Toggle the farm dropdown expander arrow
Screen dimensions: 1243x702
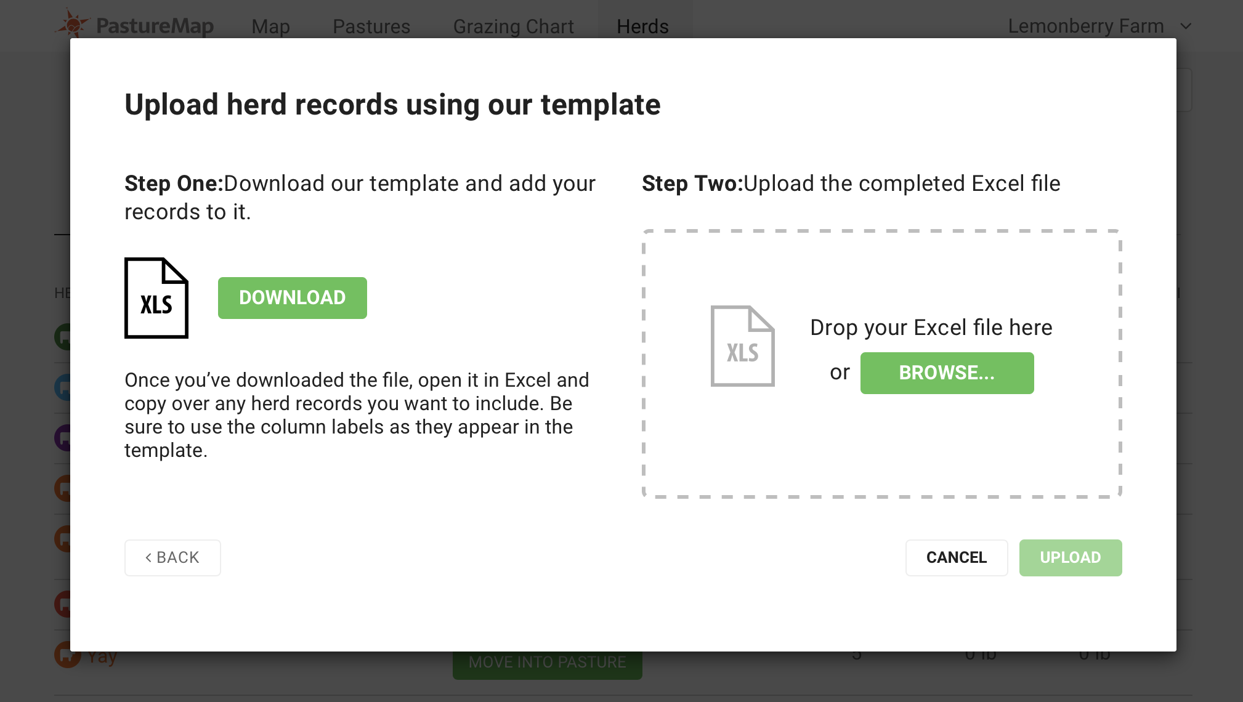point(1188,26)
